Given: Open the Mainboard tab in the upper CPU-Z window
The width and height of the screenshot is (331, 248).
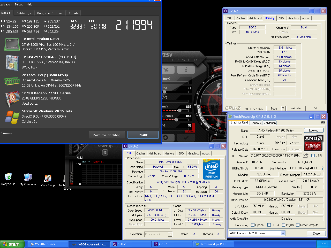Looking at the screenshot, I should (x=255, y=18).
